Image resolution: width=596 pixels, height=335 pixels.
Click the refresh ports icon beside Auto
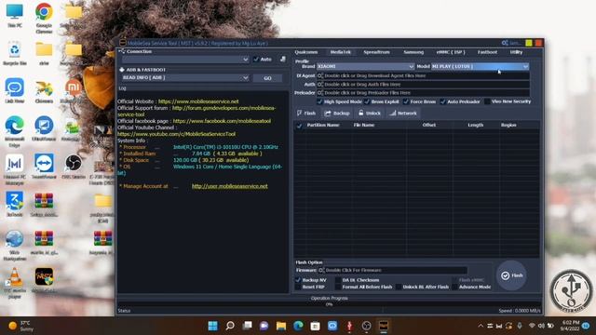[x=283, y=59]
